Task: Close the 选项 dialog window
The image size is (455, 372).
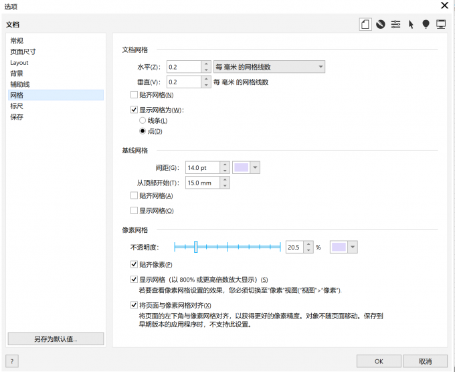Action: pyautogui.click(x=444, y=5)
